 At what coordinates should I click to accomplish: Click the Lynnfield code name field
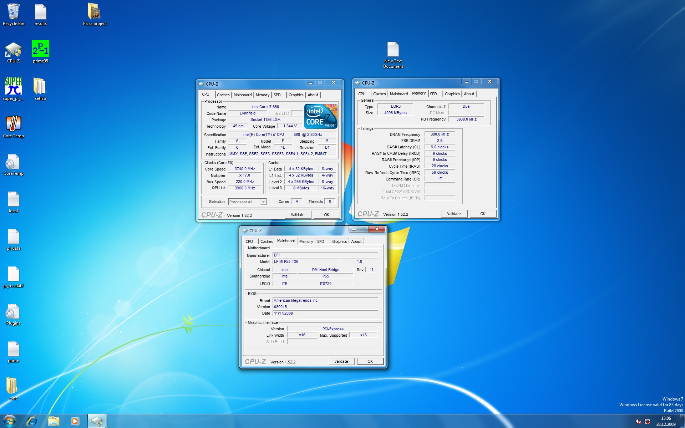(247, 113)
